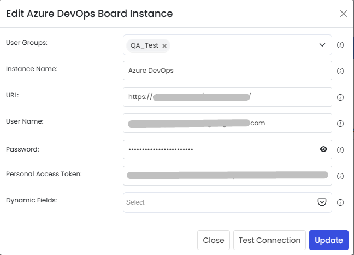Viewport: 354px width, 255px height.
Task: Click into the Password field
Action: (227, 149)
